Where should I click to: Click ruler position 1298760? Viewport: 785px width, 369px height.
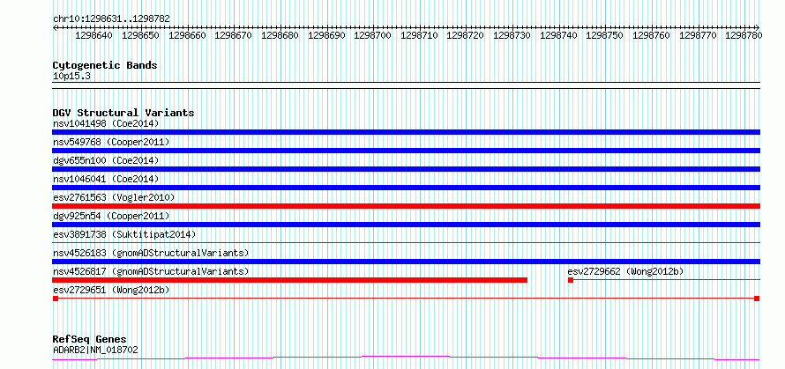651,35
